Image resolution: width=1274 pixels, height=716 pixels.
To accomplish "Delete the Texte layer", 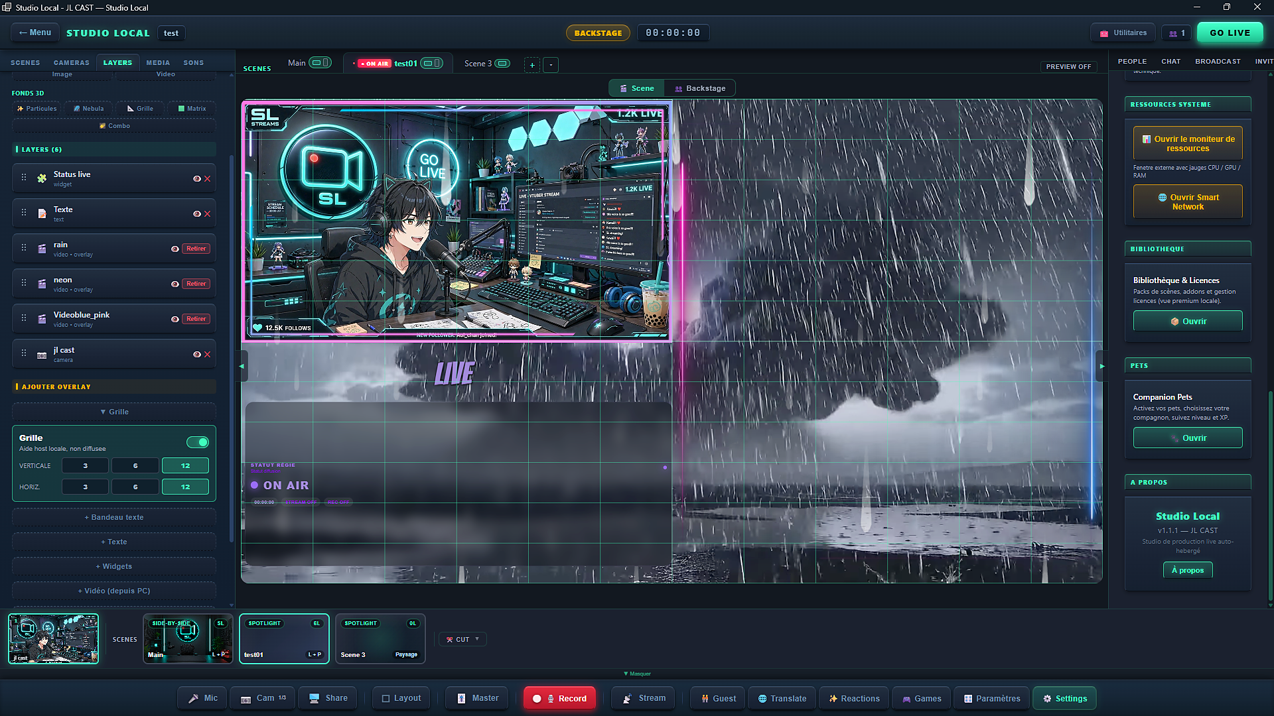I will [x=208, y=214].
